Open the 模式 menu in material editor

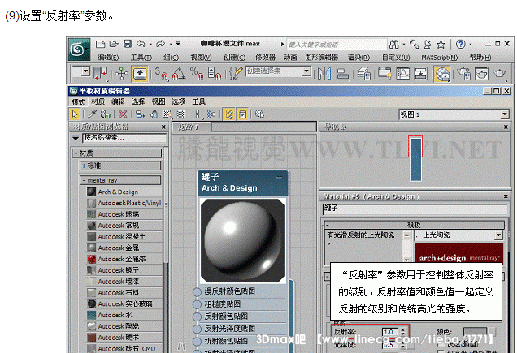[78, 101]
